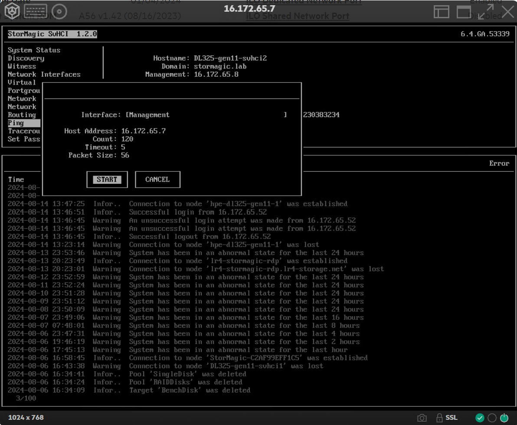Click the console title 16.172.65.7

(x=249, y=9)
